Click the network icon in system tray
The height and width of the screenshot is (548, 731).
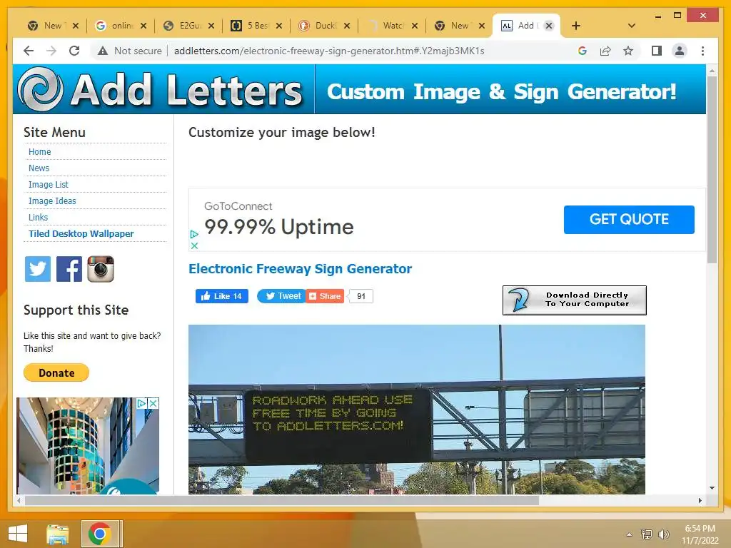pyautogui.click(x=647, y=534)
